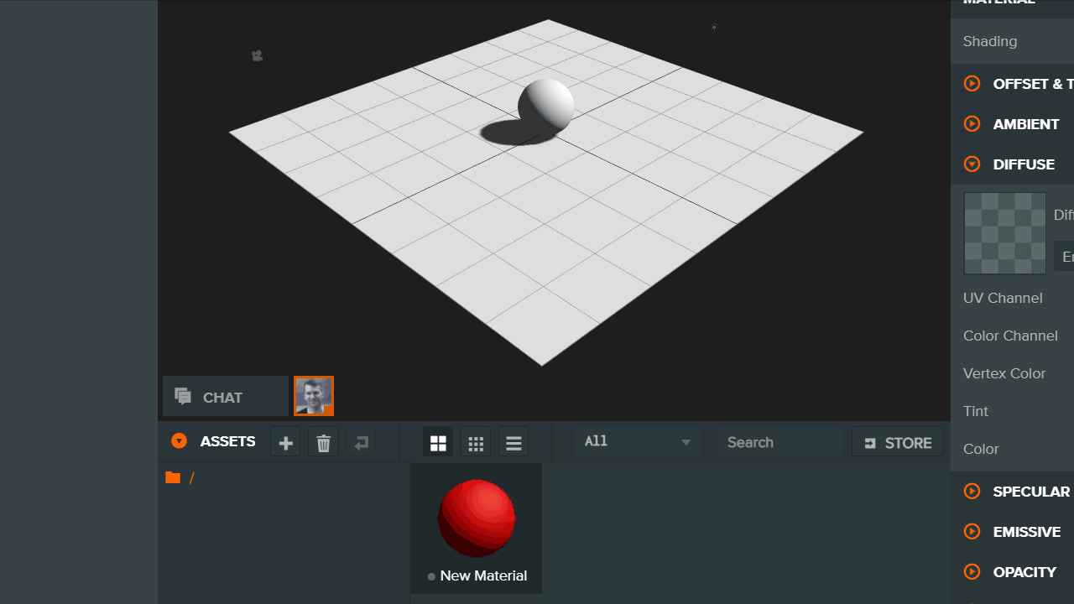Select the New Material asset thumbnail
Viewport: 1074px width, 604px height.
point(477,519)
